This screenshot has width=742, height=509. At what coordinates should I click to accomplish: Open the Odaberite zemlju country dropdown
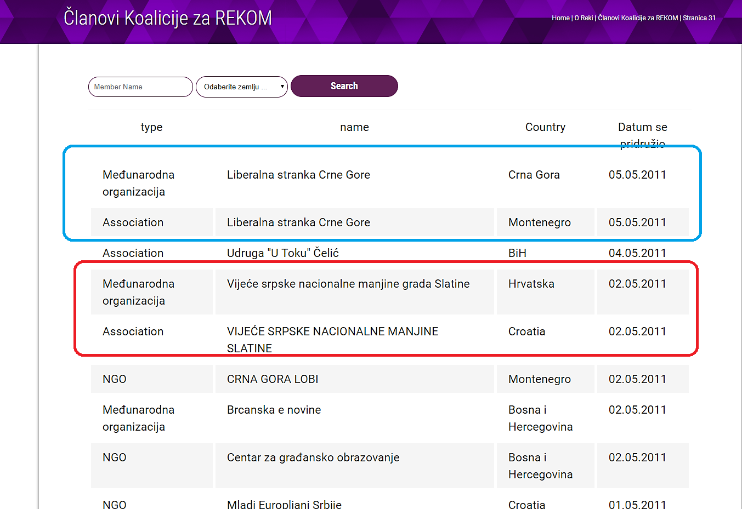click(242, 87)
